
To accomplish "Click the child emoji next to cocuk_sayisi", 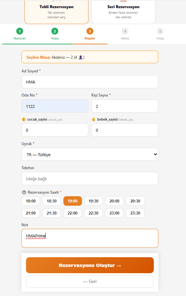I will click(x=24, y=119).
